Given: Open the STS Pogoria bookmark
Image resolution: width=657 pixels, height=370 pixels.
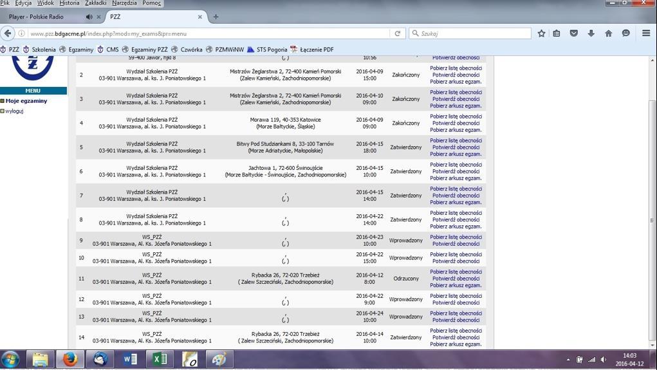Looking at the screenshot, I should click(x=267, y=50).
